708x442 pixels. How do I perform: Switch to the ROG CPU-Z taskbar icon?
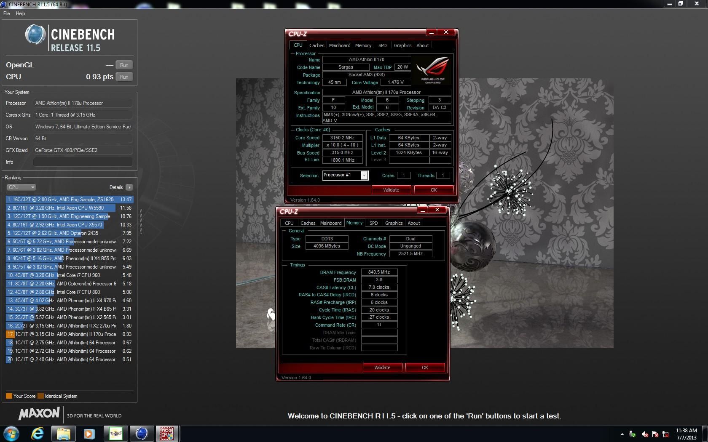coord(167,434)
